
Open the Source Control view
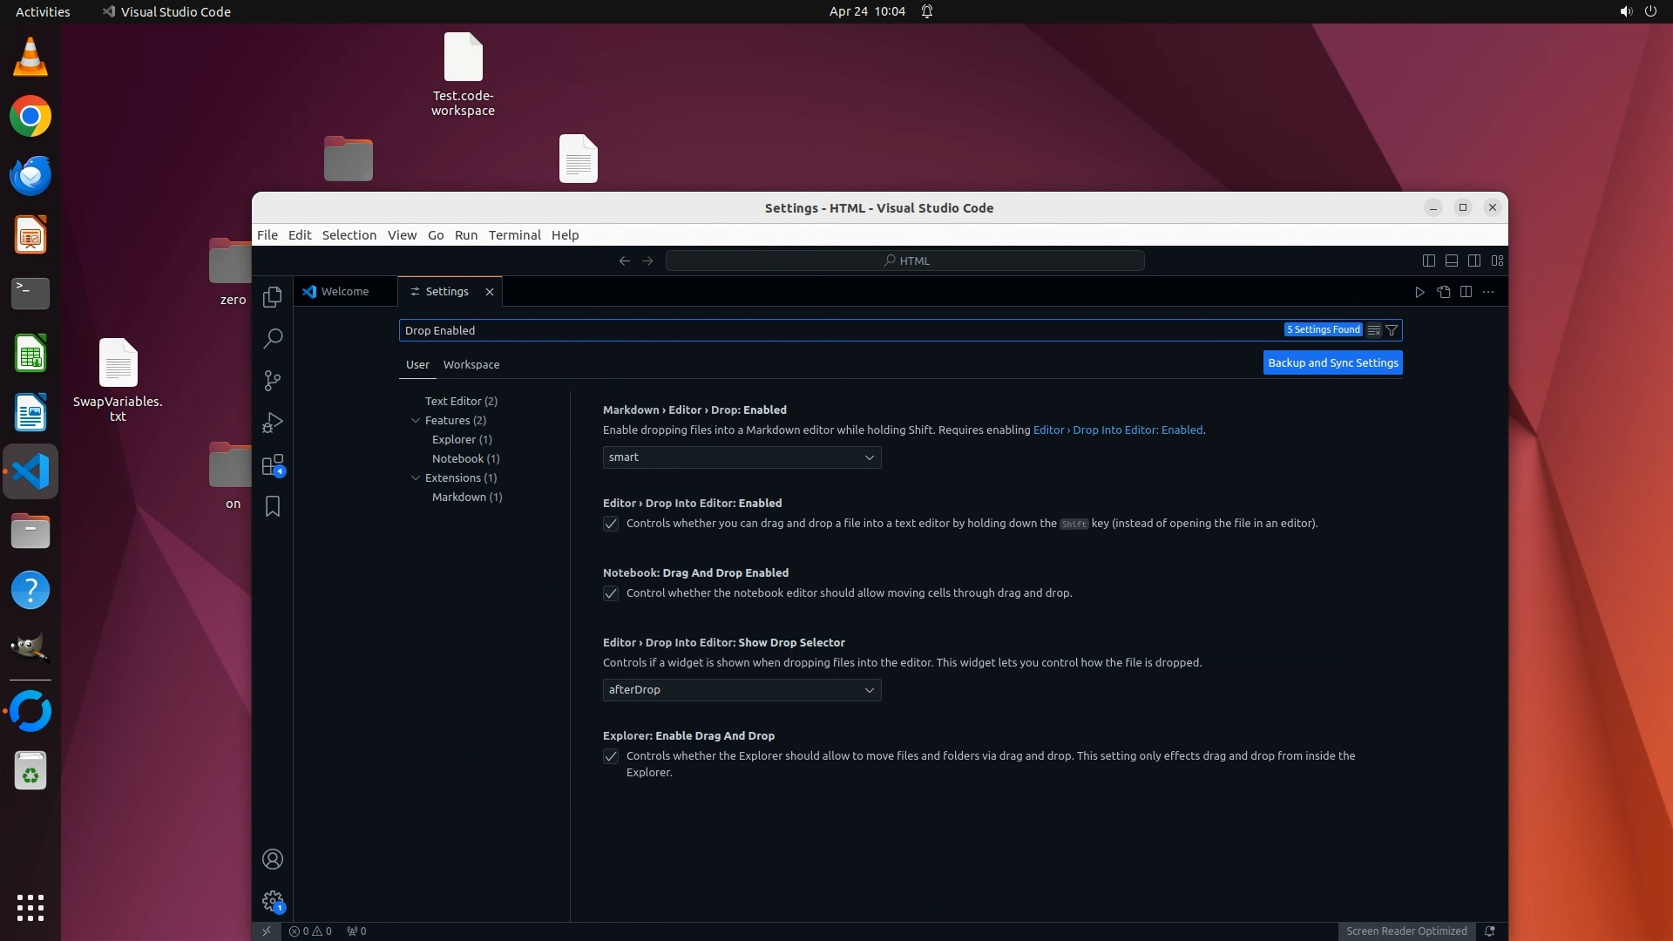click(x=273, y=381)
